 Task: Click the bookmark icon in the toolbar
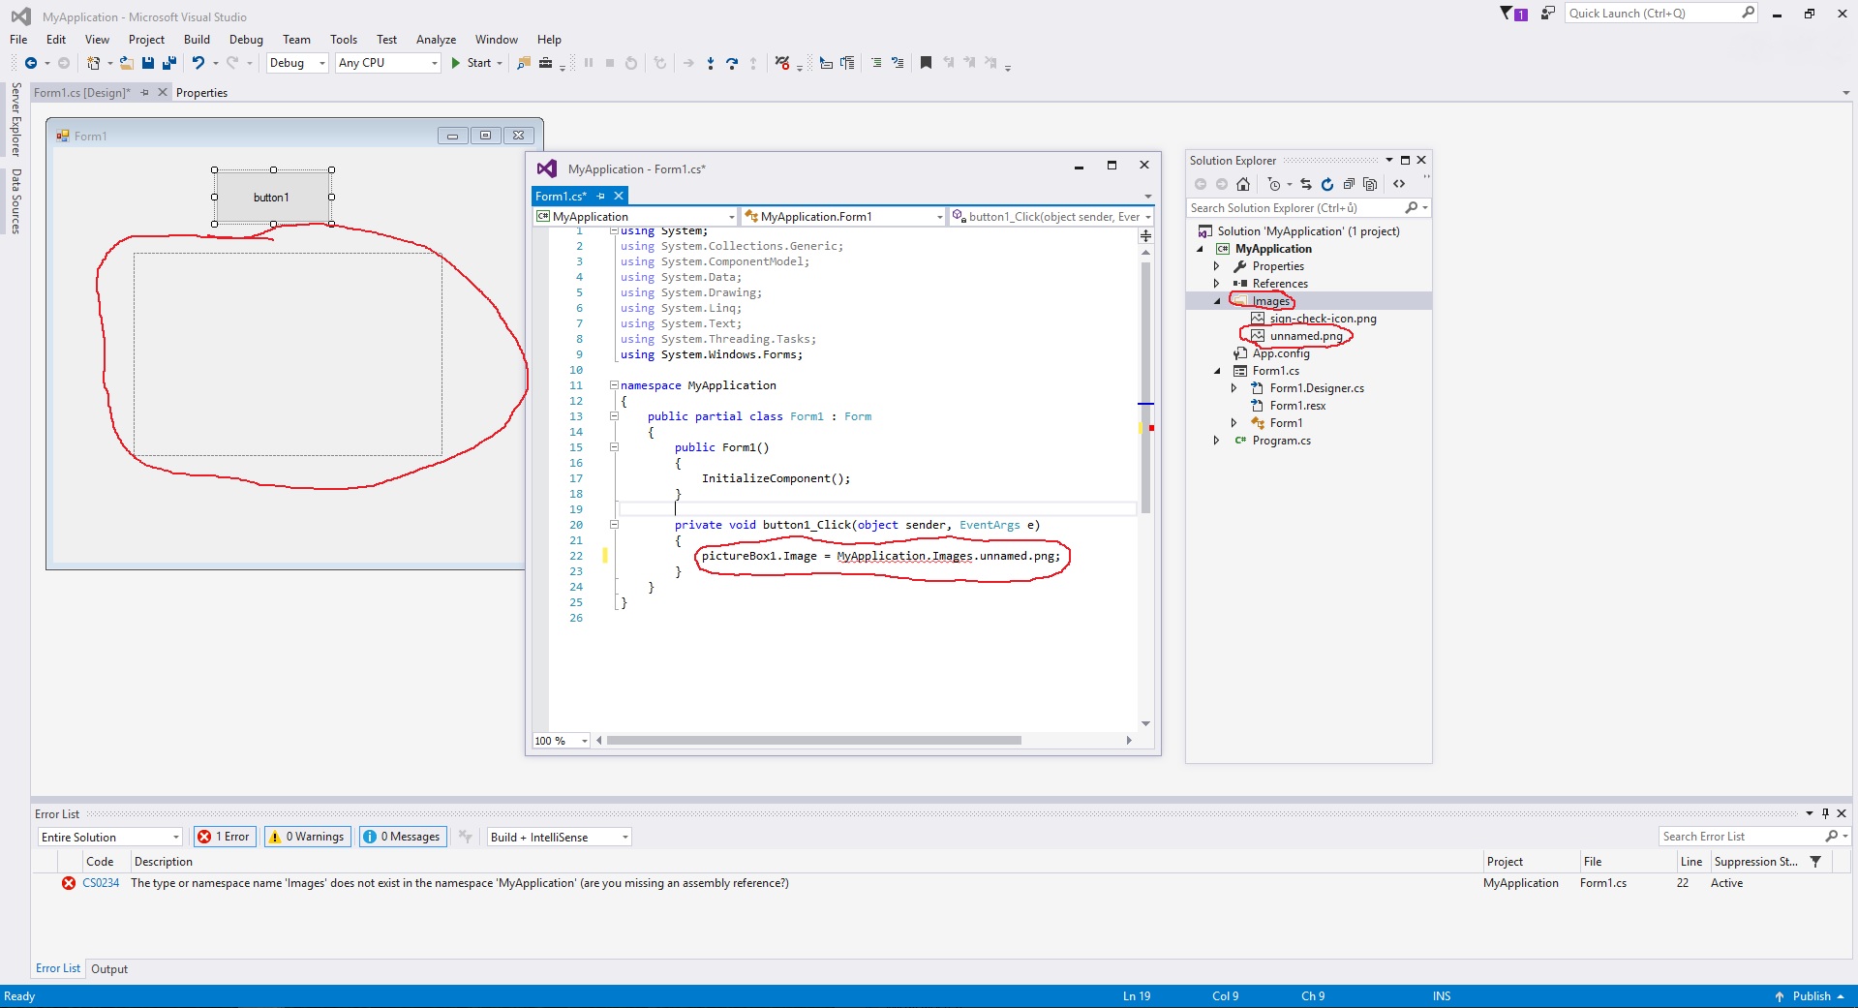point(926,63)
